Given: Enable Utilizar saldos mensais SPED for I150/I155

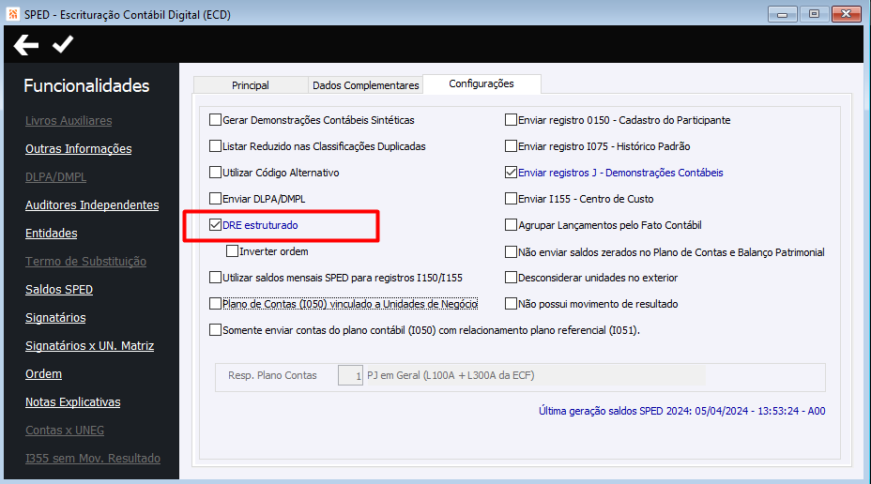Looking at the screenshot, I should [216, 278].
